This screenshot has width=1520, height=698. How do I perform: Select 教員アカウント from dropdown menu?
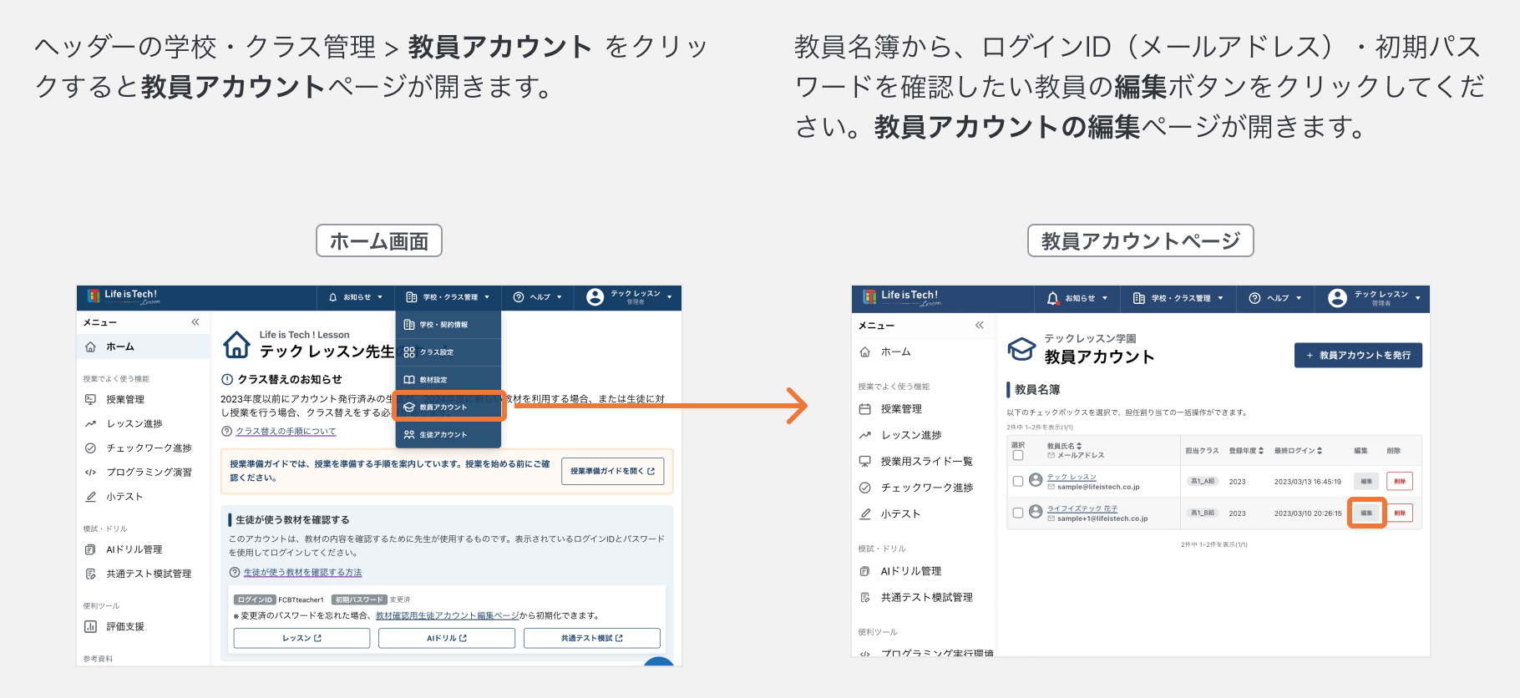(x=448, y=407)
